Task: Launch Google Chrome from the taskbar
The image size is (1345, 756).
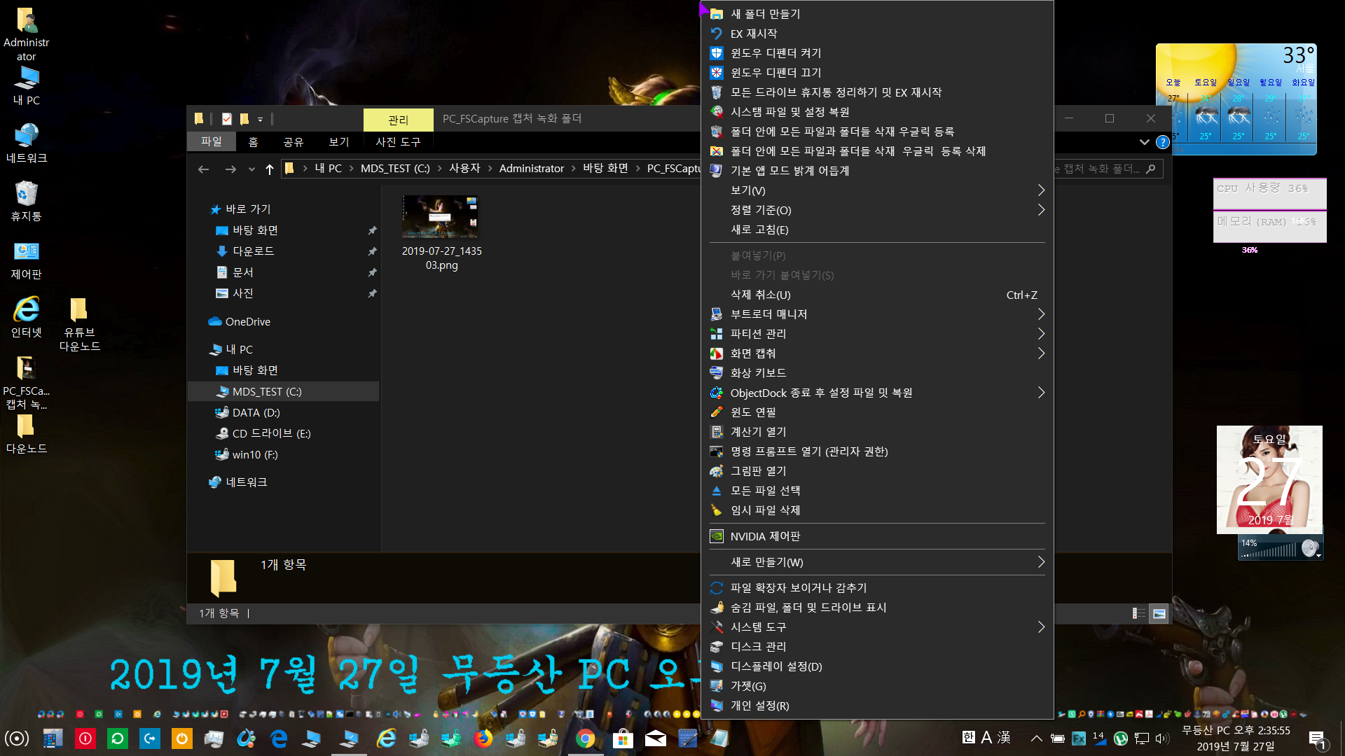Action: coord(586,738)
